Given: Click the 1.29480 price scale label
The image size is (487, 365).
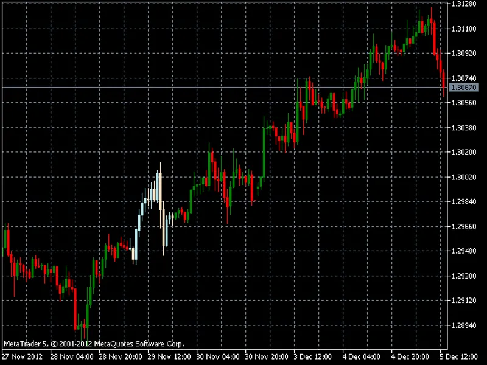Looking at the screenshot, I should tap(464, 251).
